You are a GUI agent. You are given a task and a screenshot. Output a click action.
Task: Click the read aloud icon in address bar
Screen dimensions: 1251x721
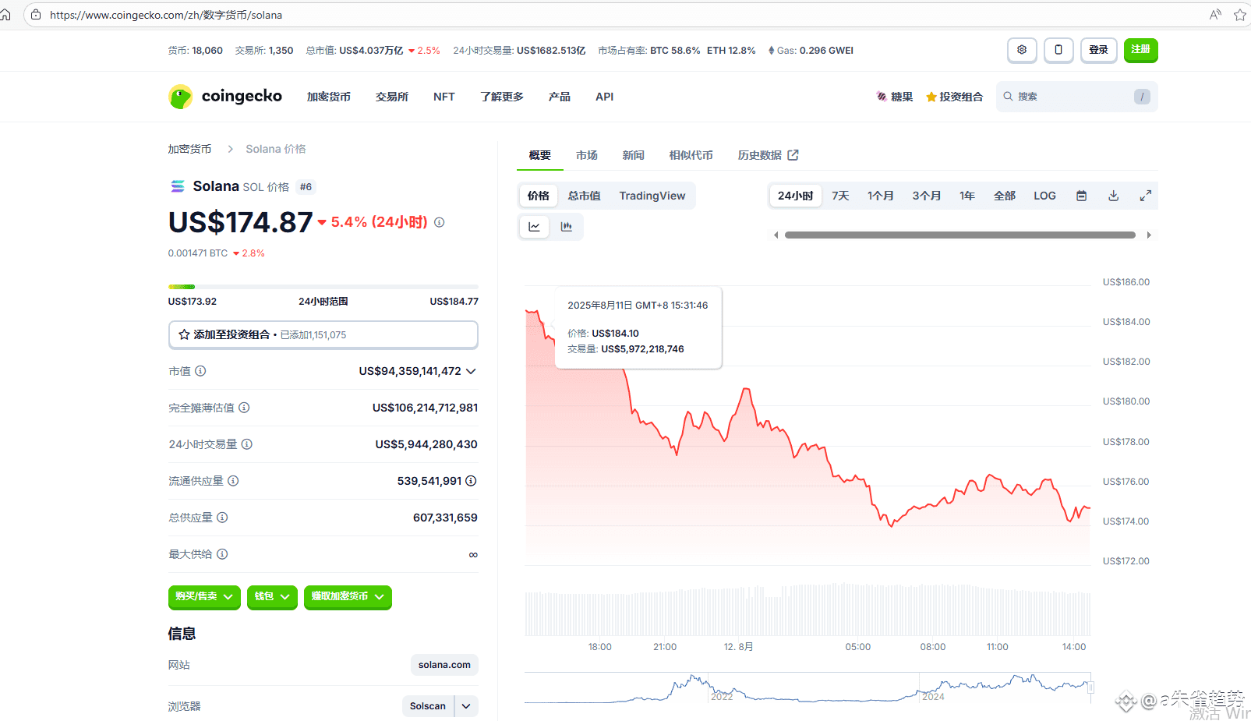(1215, 15)
